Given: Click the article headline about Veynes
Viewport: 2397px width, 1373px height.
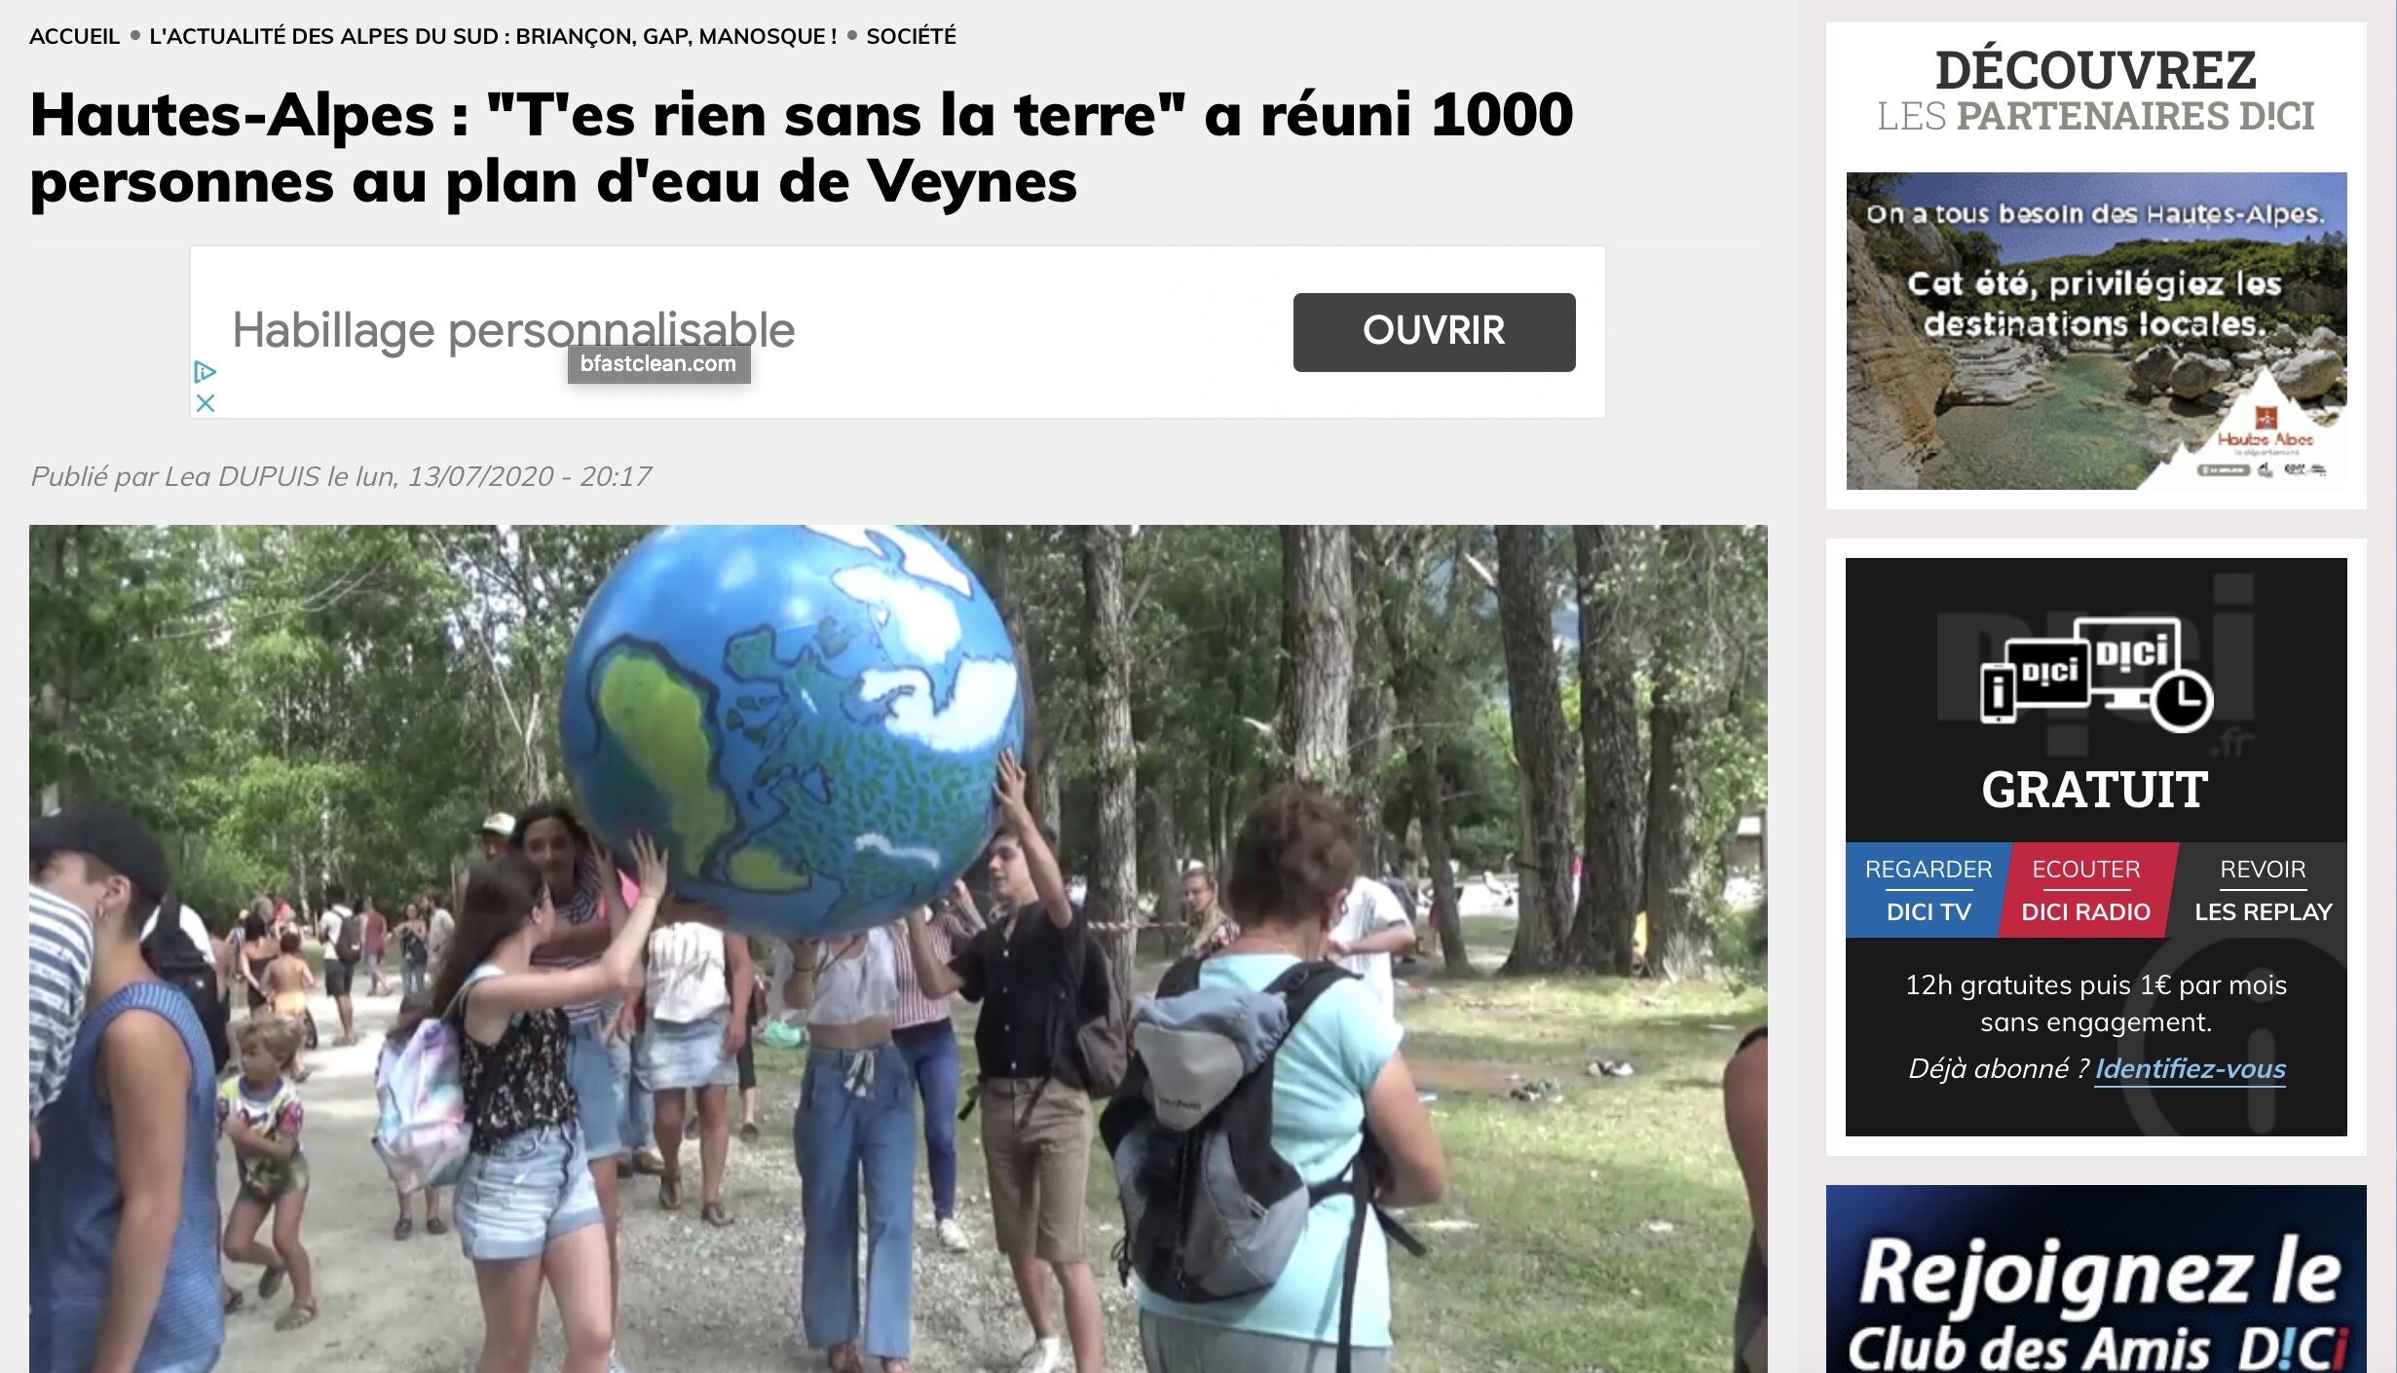Looking at the screenshot, I should [801, 148].
